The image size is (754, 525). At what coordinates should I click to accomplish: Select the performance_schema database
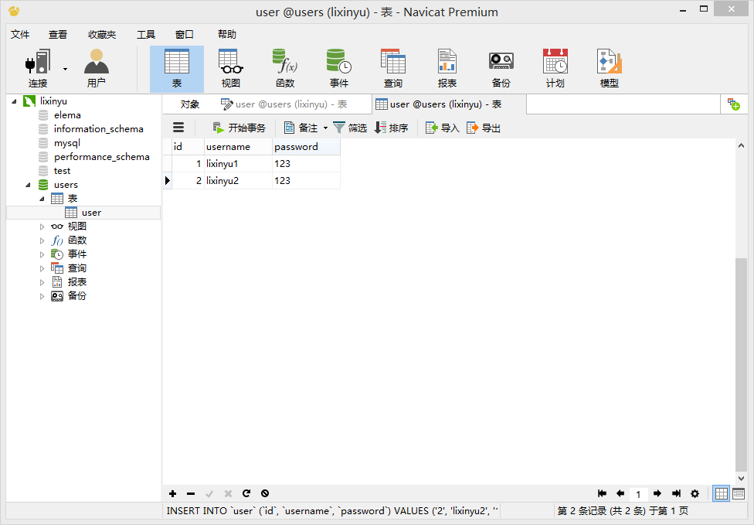tap(101, 157)
